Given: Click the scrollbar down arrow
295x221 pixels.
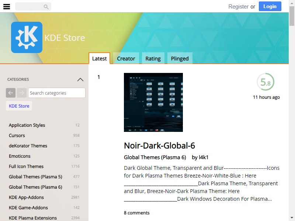Looking at the screenshot, I should (292, 218).
